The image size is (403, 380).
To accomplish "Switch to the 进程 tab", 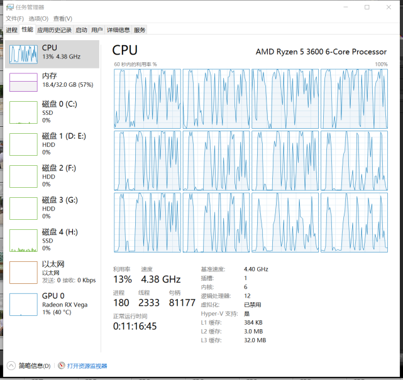I will [x=11, y=30].
